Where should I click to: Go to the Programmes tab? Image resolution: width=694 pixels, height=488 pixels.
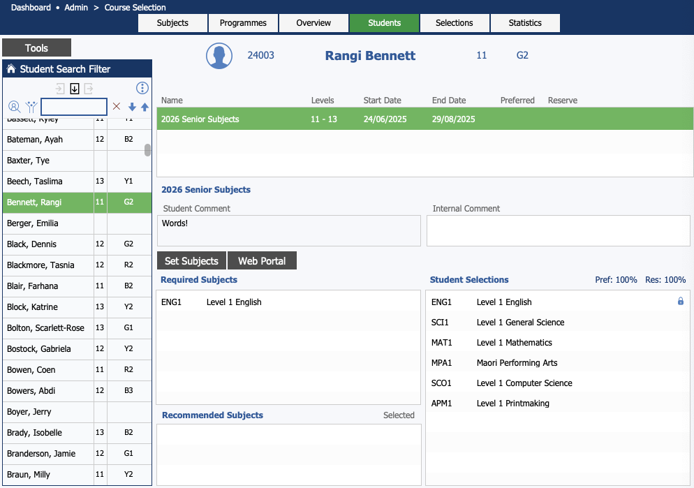tap(243, 23)
